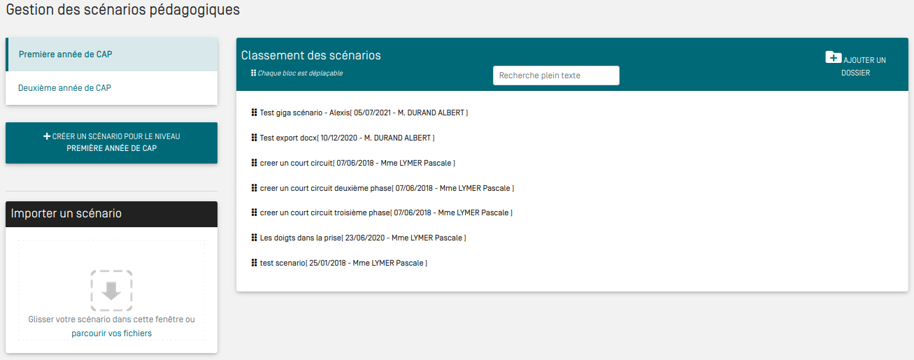Click grip icon for Les doigts dans la prise
Image resolution: width=914 pixels, height=360 pixels.
point(254,238)
